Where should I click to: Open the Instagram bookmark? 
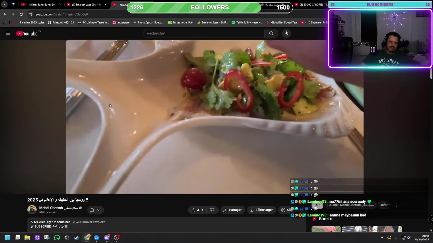coord(121,23)
